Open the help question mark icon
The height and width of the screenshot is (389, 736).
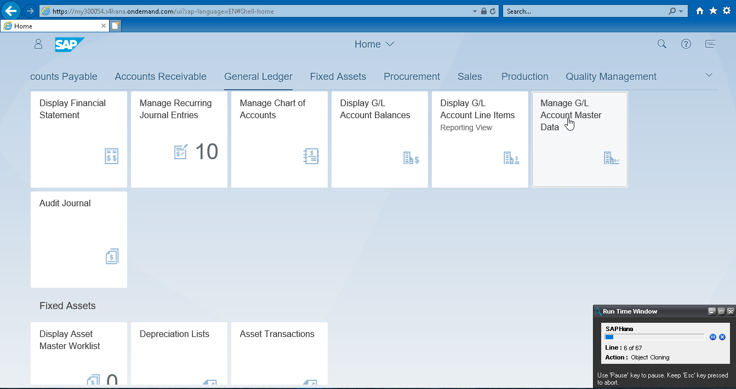click(x=686, y=44)
